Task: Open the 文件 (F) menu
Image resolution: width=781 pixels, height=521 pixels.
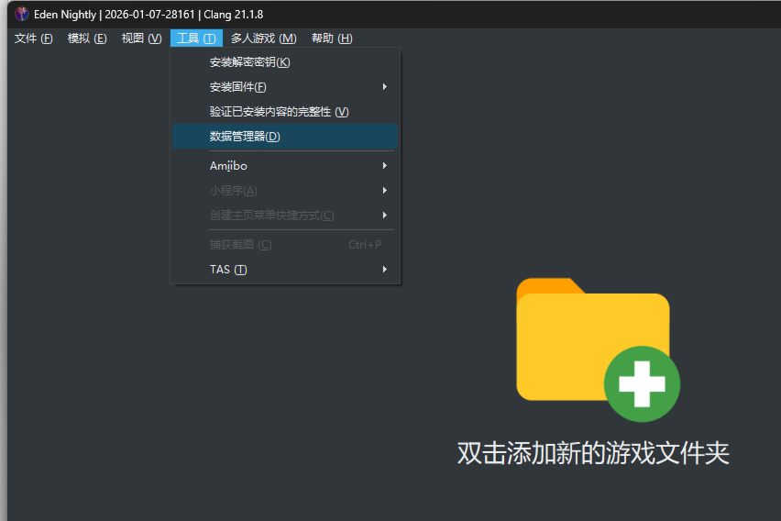Action: (x=34, y=38)
